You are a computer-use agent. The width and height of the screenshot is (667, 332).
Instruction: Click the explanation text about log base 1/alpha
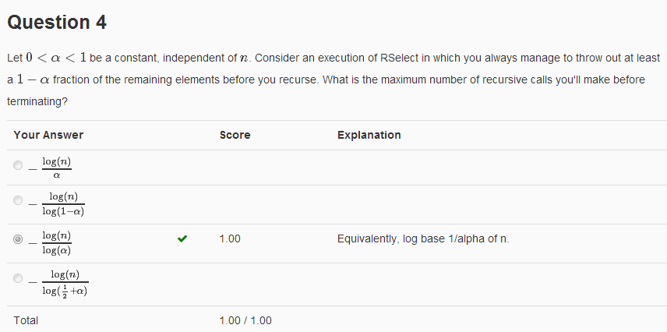coord(423,238)
